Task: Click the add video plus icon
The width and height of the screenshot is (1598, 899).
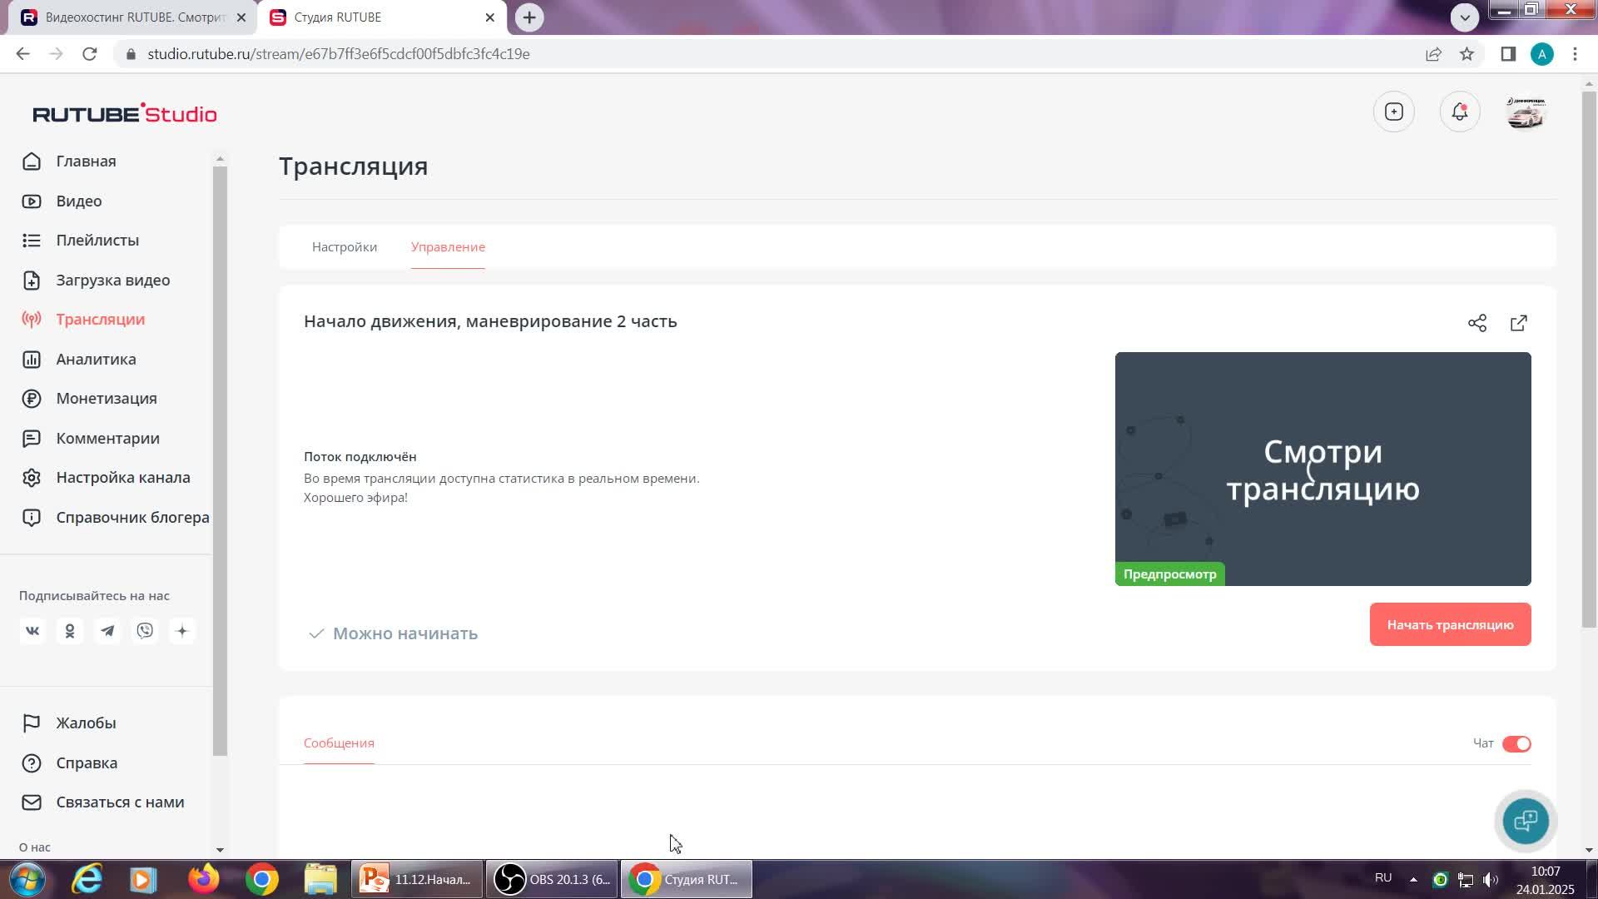Action: pos(1394,112)
